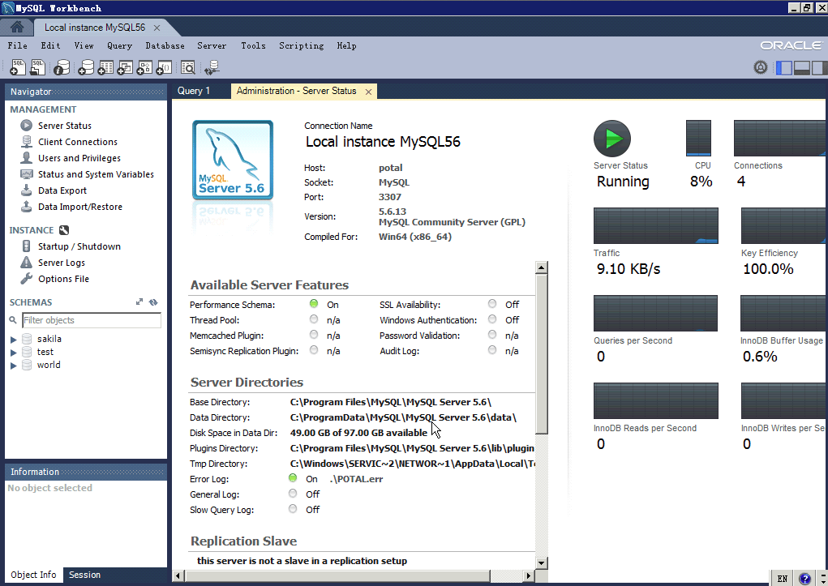This screenshot has height=586, width=828.
Task: Open Status and System Variables
Action: pos(96,175)
